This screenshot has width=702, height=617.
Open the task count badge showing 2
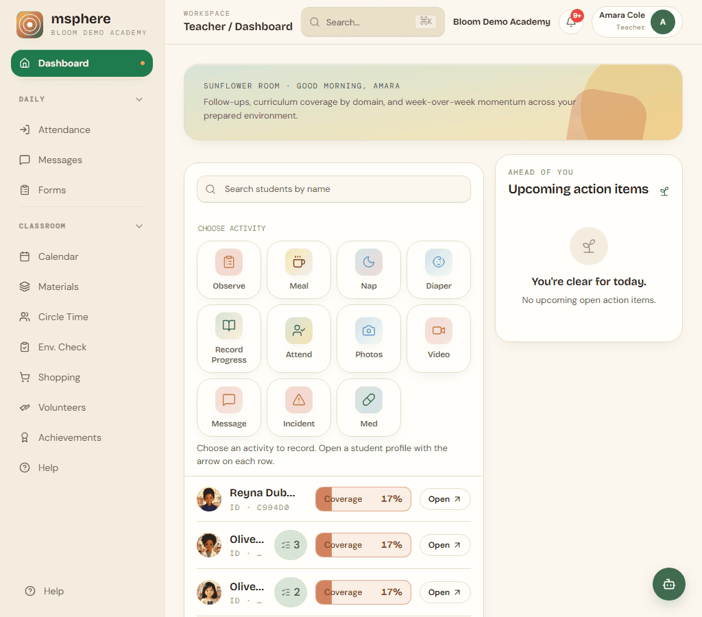(x=291, y=592)
